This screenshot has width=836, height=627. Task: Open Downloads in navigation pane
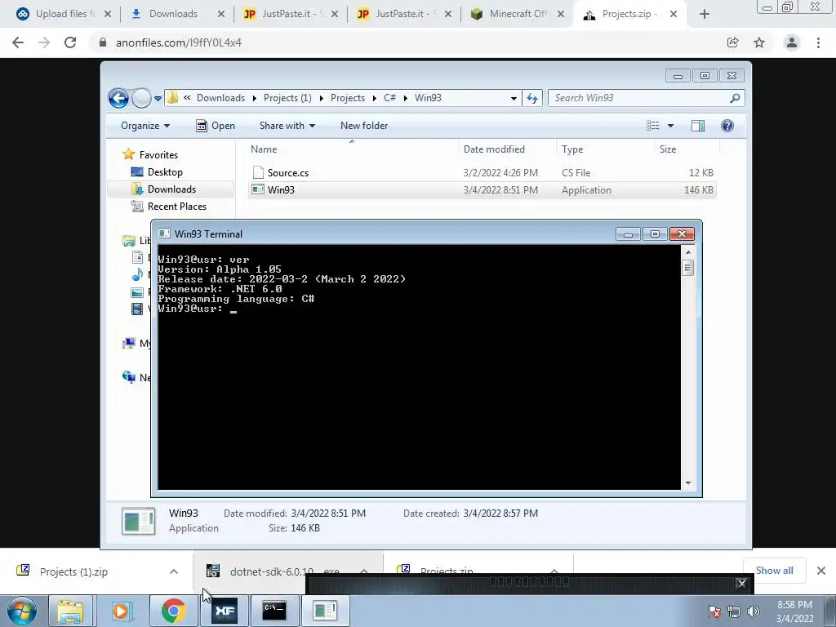pyautogui.click(x=171, y=189)
